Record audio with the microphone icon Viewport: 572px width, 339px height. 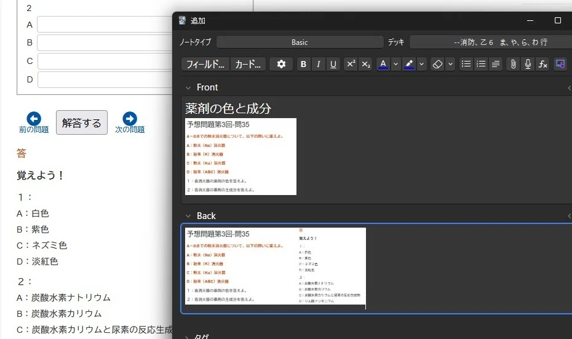(x=528, y=64)
